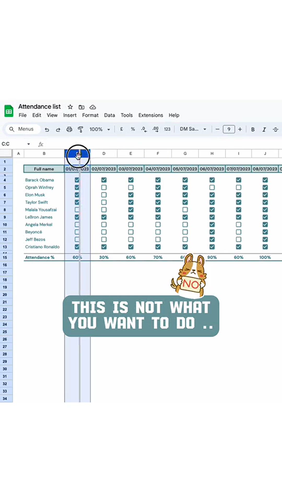
Task: Click the 90% attendance value
Action: 212,257
